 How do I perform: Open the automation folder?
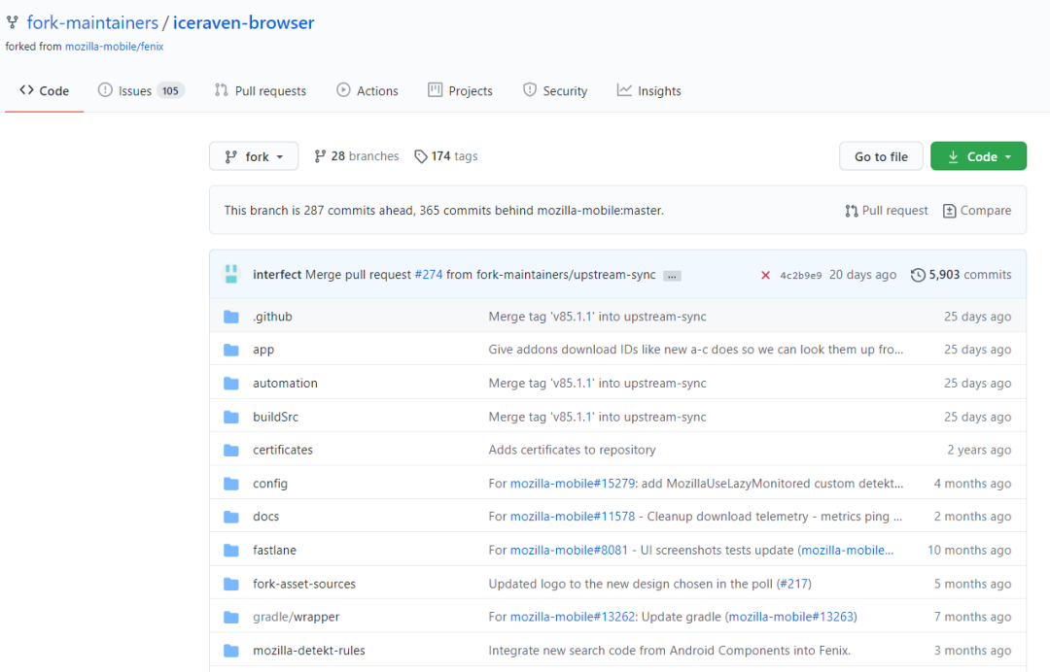[x=285, y=384]
